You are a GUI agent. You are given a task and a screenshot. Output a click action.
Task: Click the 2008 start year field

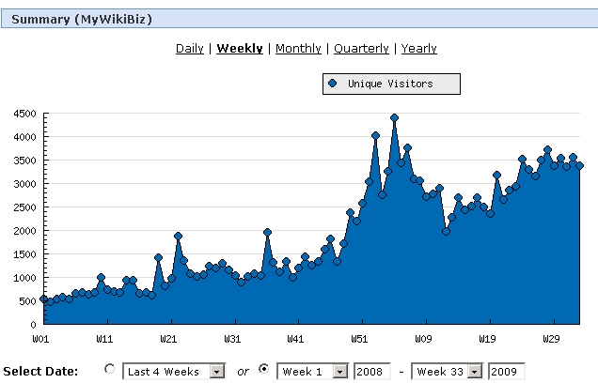pos(371,372)
